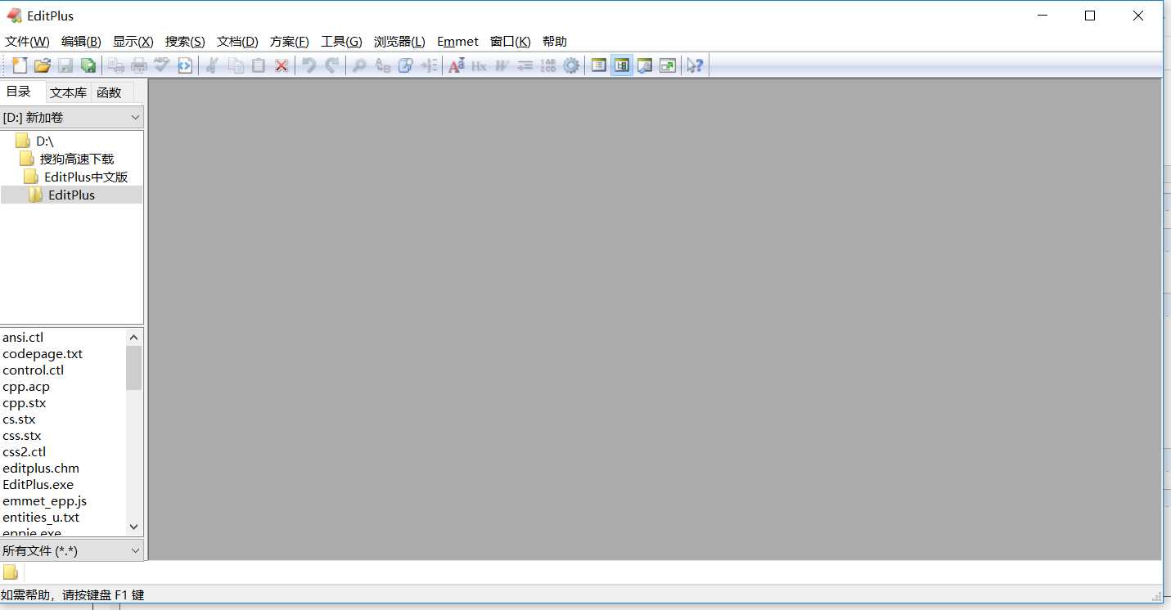The height and width of the screenshot is (610, 1171).
Task: Click the file list scroll-up arrow
Action: [134, 337]
